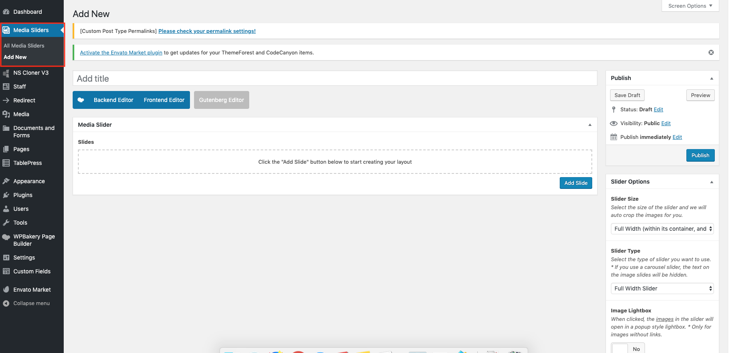The image size is (729, 353).
Task: Open the Slider Type dropdown
Action: (662, 288)
